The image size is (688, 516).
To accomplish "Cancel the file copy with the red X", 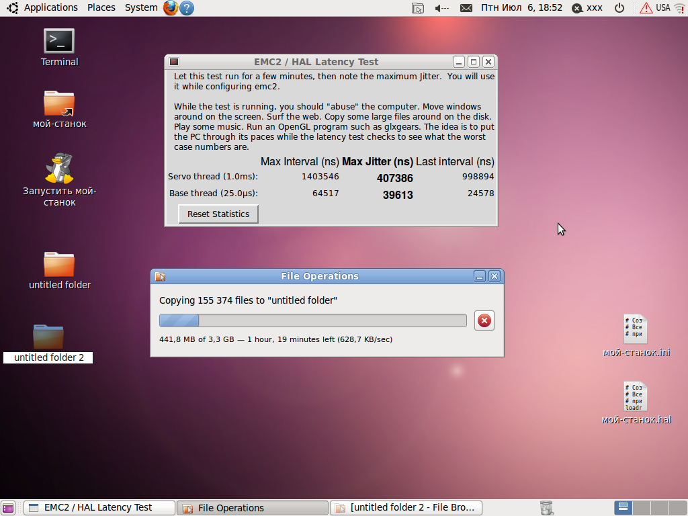I will click(x=484, y=320).
